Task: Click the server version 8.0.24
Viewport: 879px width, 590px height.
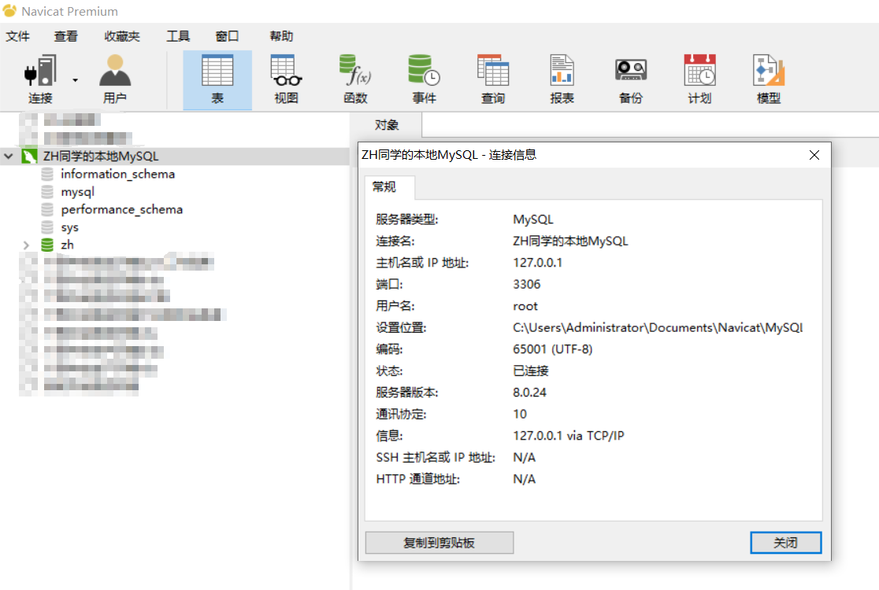Action: click(529, 393)
